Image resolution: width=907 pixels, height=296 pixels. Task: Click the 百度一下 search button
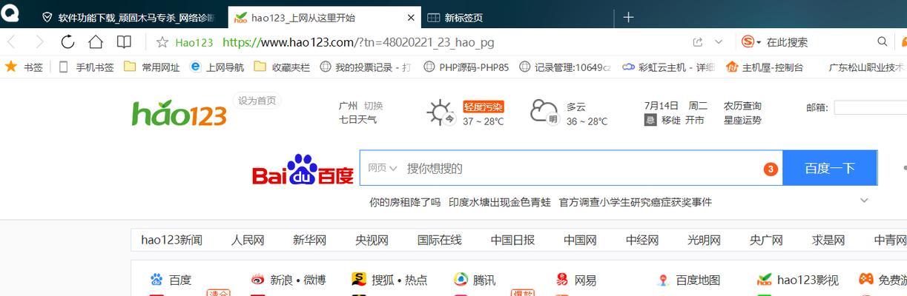830,168
